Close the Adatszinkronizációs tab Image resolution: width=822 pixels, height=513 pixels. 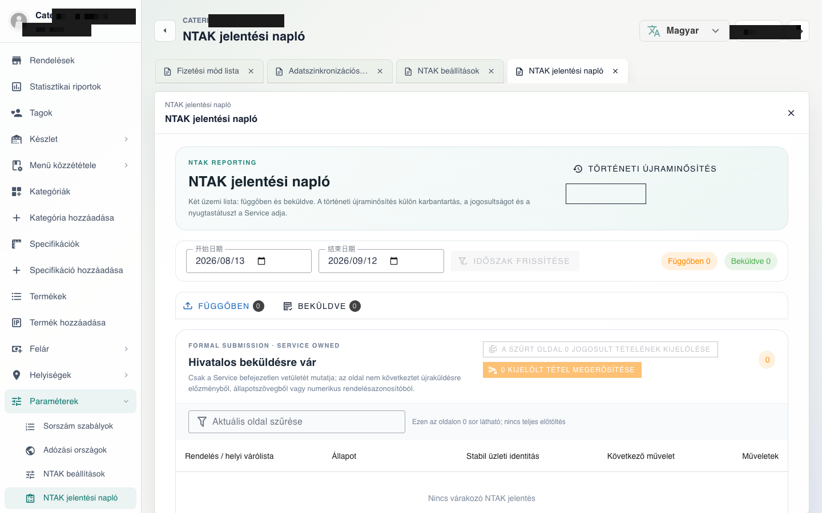[380, 71]
